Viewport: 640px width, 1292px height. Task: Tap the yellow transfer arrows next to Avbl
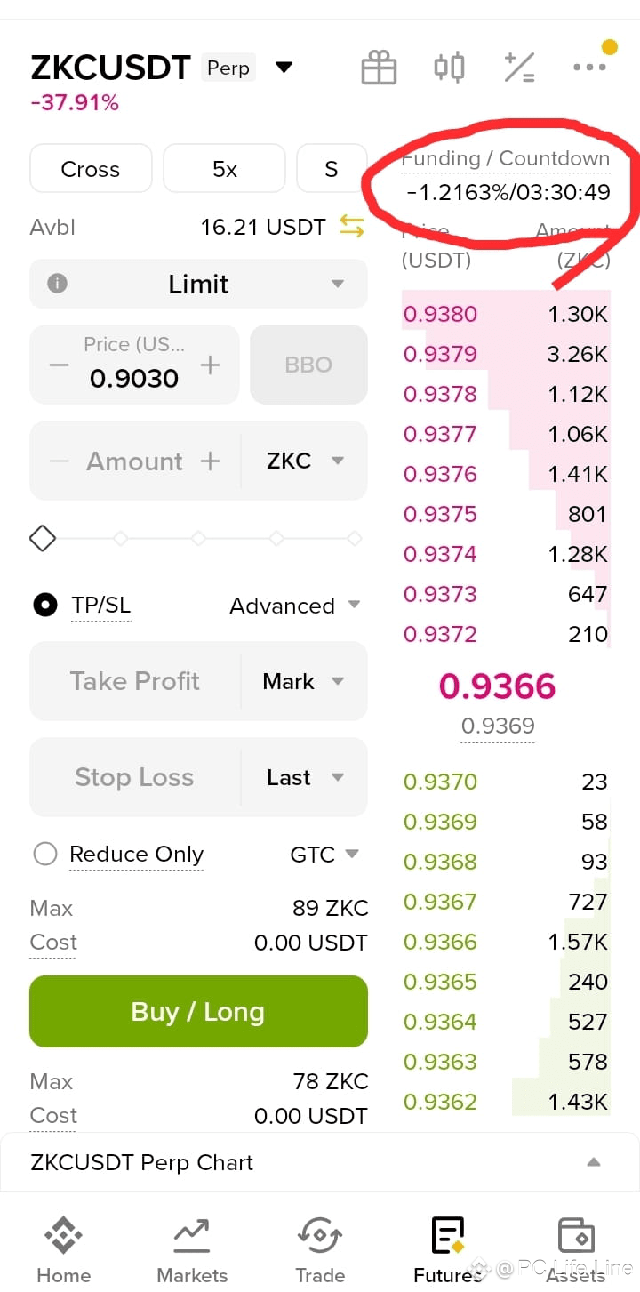352,228
